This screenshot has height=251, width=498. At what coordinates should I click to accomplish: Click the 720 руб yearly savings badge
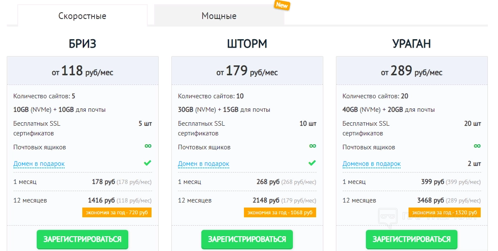click(x=117, y=213)
